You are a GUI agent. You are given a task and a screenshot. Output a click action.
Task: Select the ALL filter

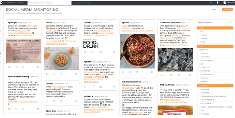215,32
